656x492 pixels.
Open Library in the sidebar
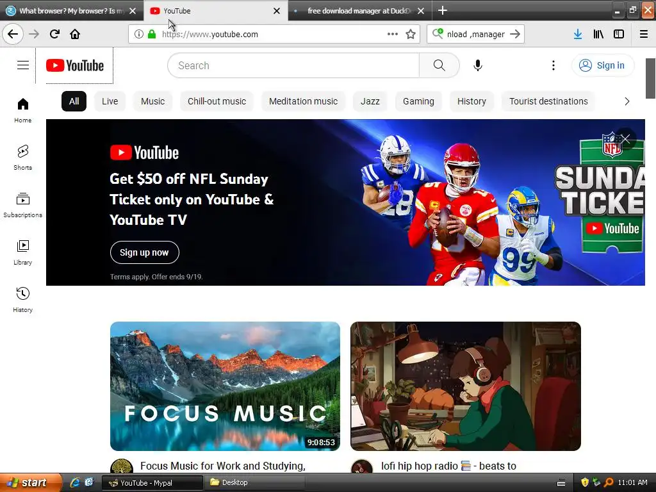click(23, 252)
